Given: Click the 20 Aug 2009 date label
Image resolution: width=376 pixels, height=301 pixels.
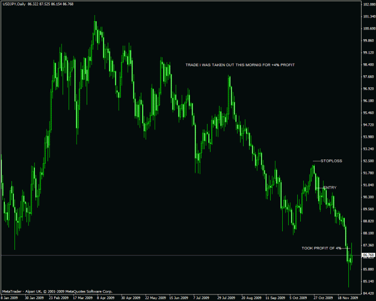Looking at the screenshot, I should [251, 298].
